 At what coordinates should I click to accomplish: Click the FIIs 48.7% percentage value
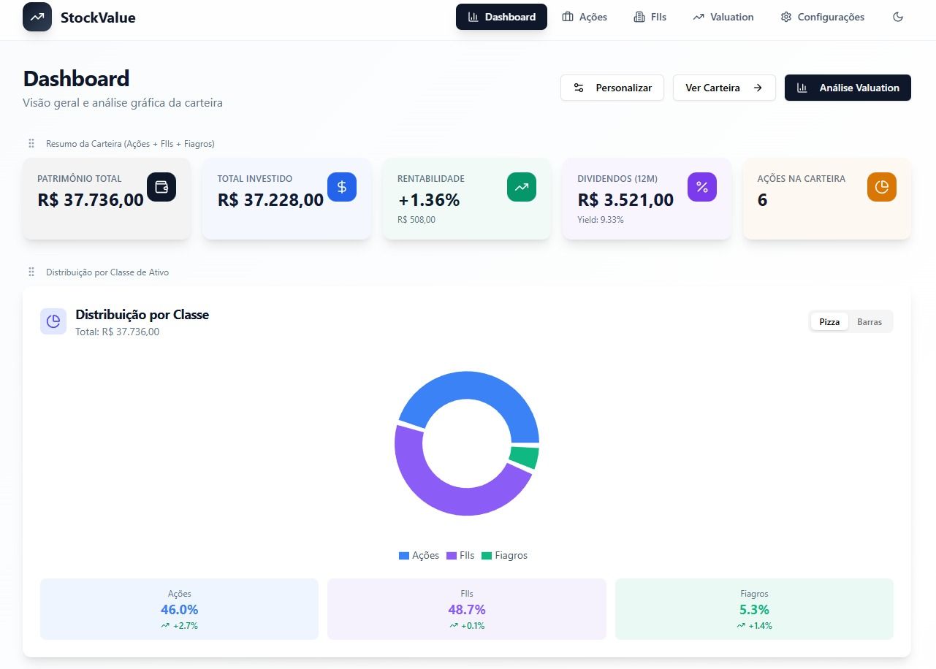[x=467, y=609]
